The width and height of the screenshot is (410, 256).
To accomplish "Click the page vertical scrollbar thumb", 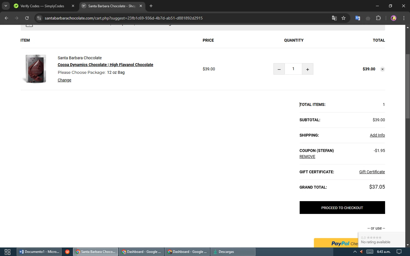I will tap(408, 86).
